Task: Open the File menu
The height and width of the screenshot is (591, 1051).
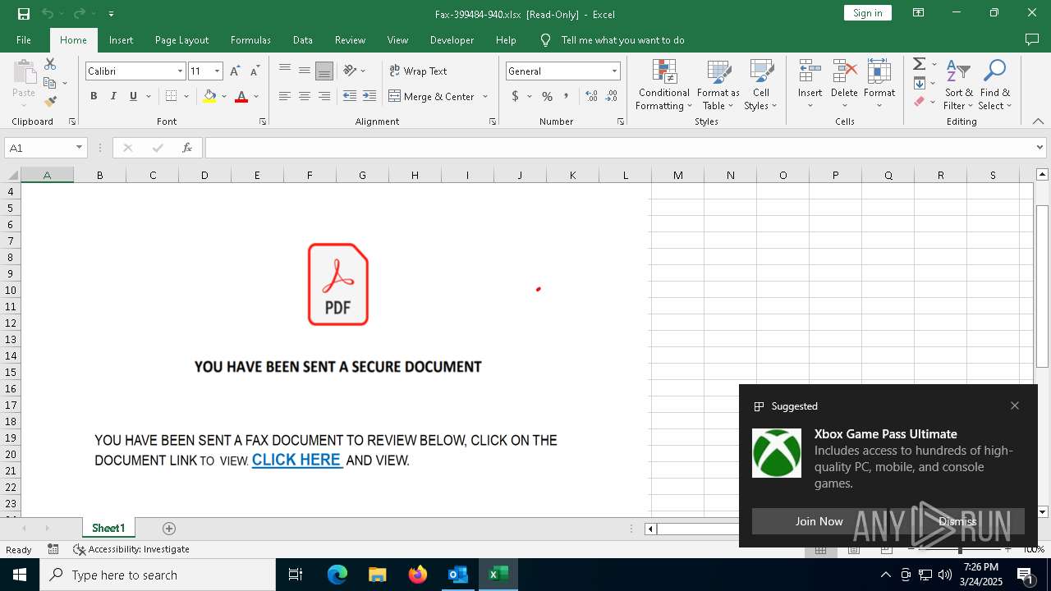Action: click(x=24, y=39)
